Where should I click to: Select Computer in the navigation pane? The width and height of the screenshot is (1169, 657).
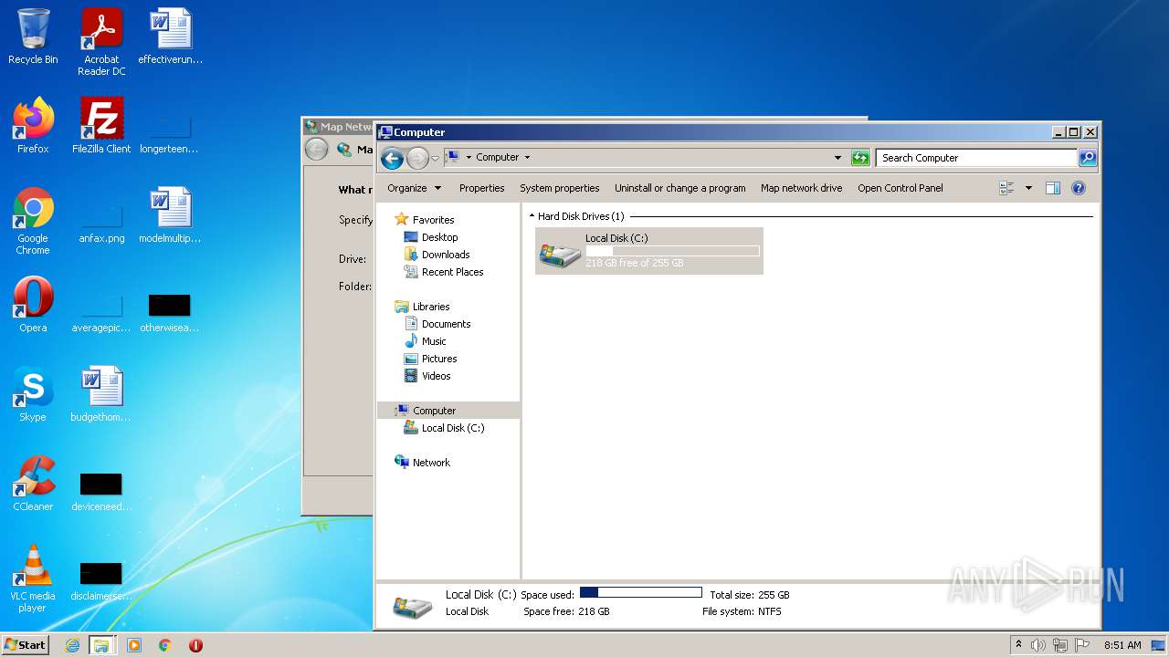(x=434, y=411)
